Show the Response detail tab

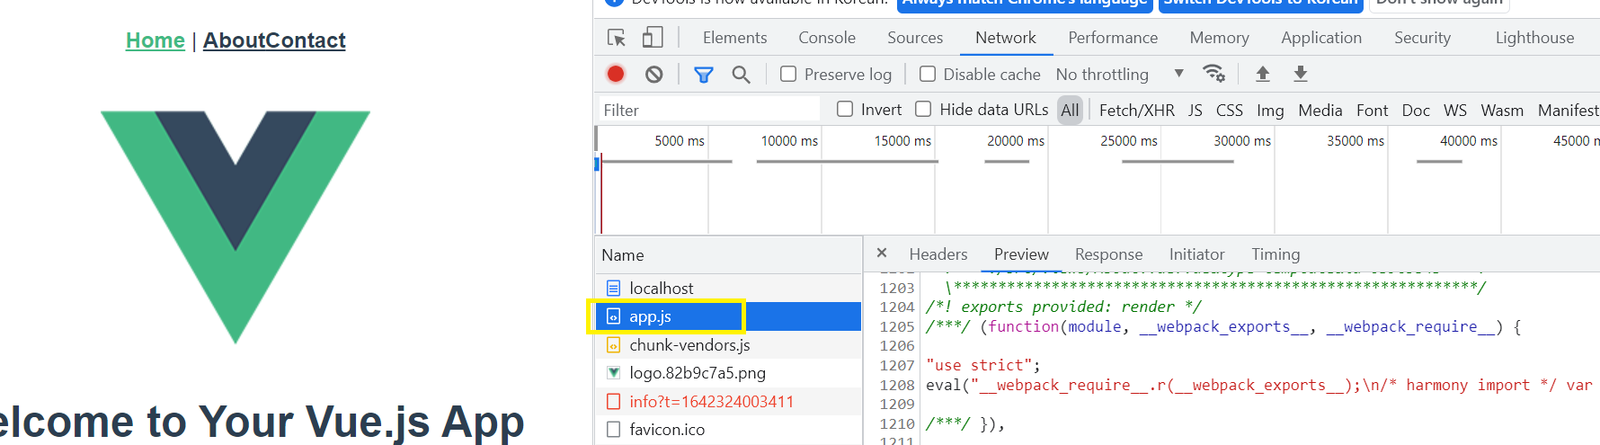coord(1108,254)
